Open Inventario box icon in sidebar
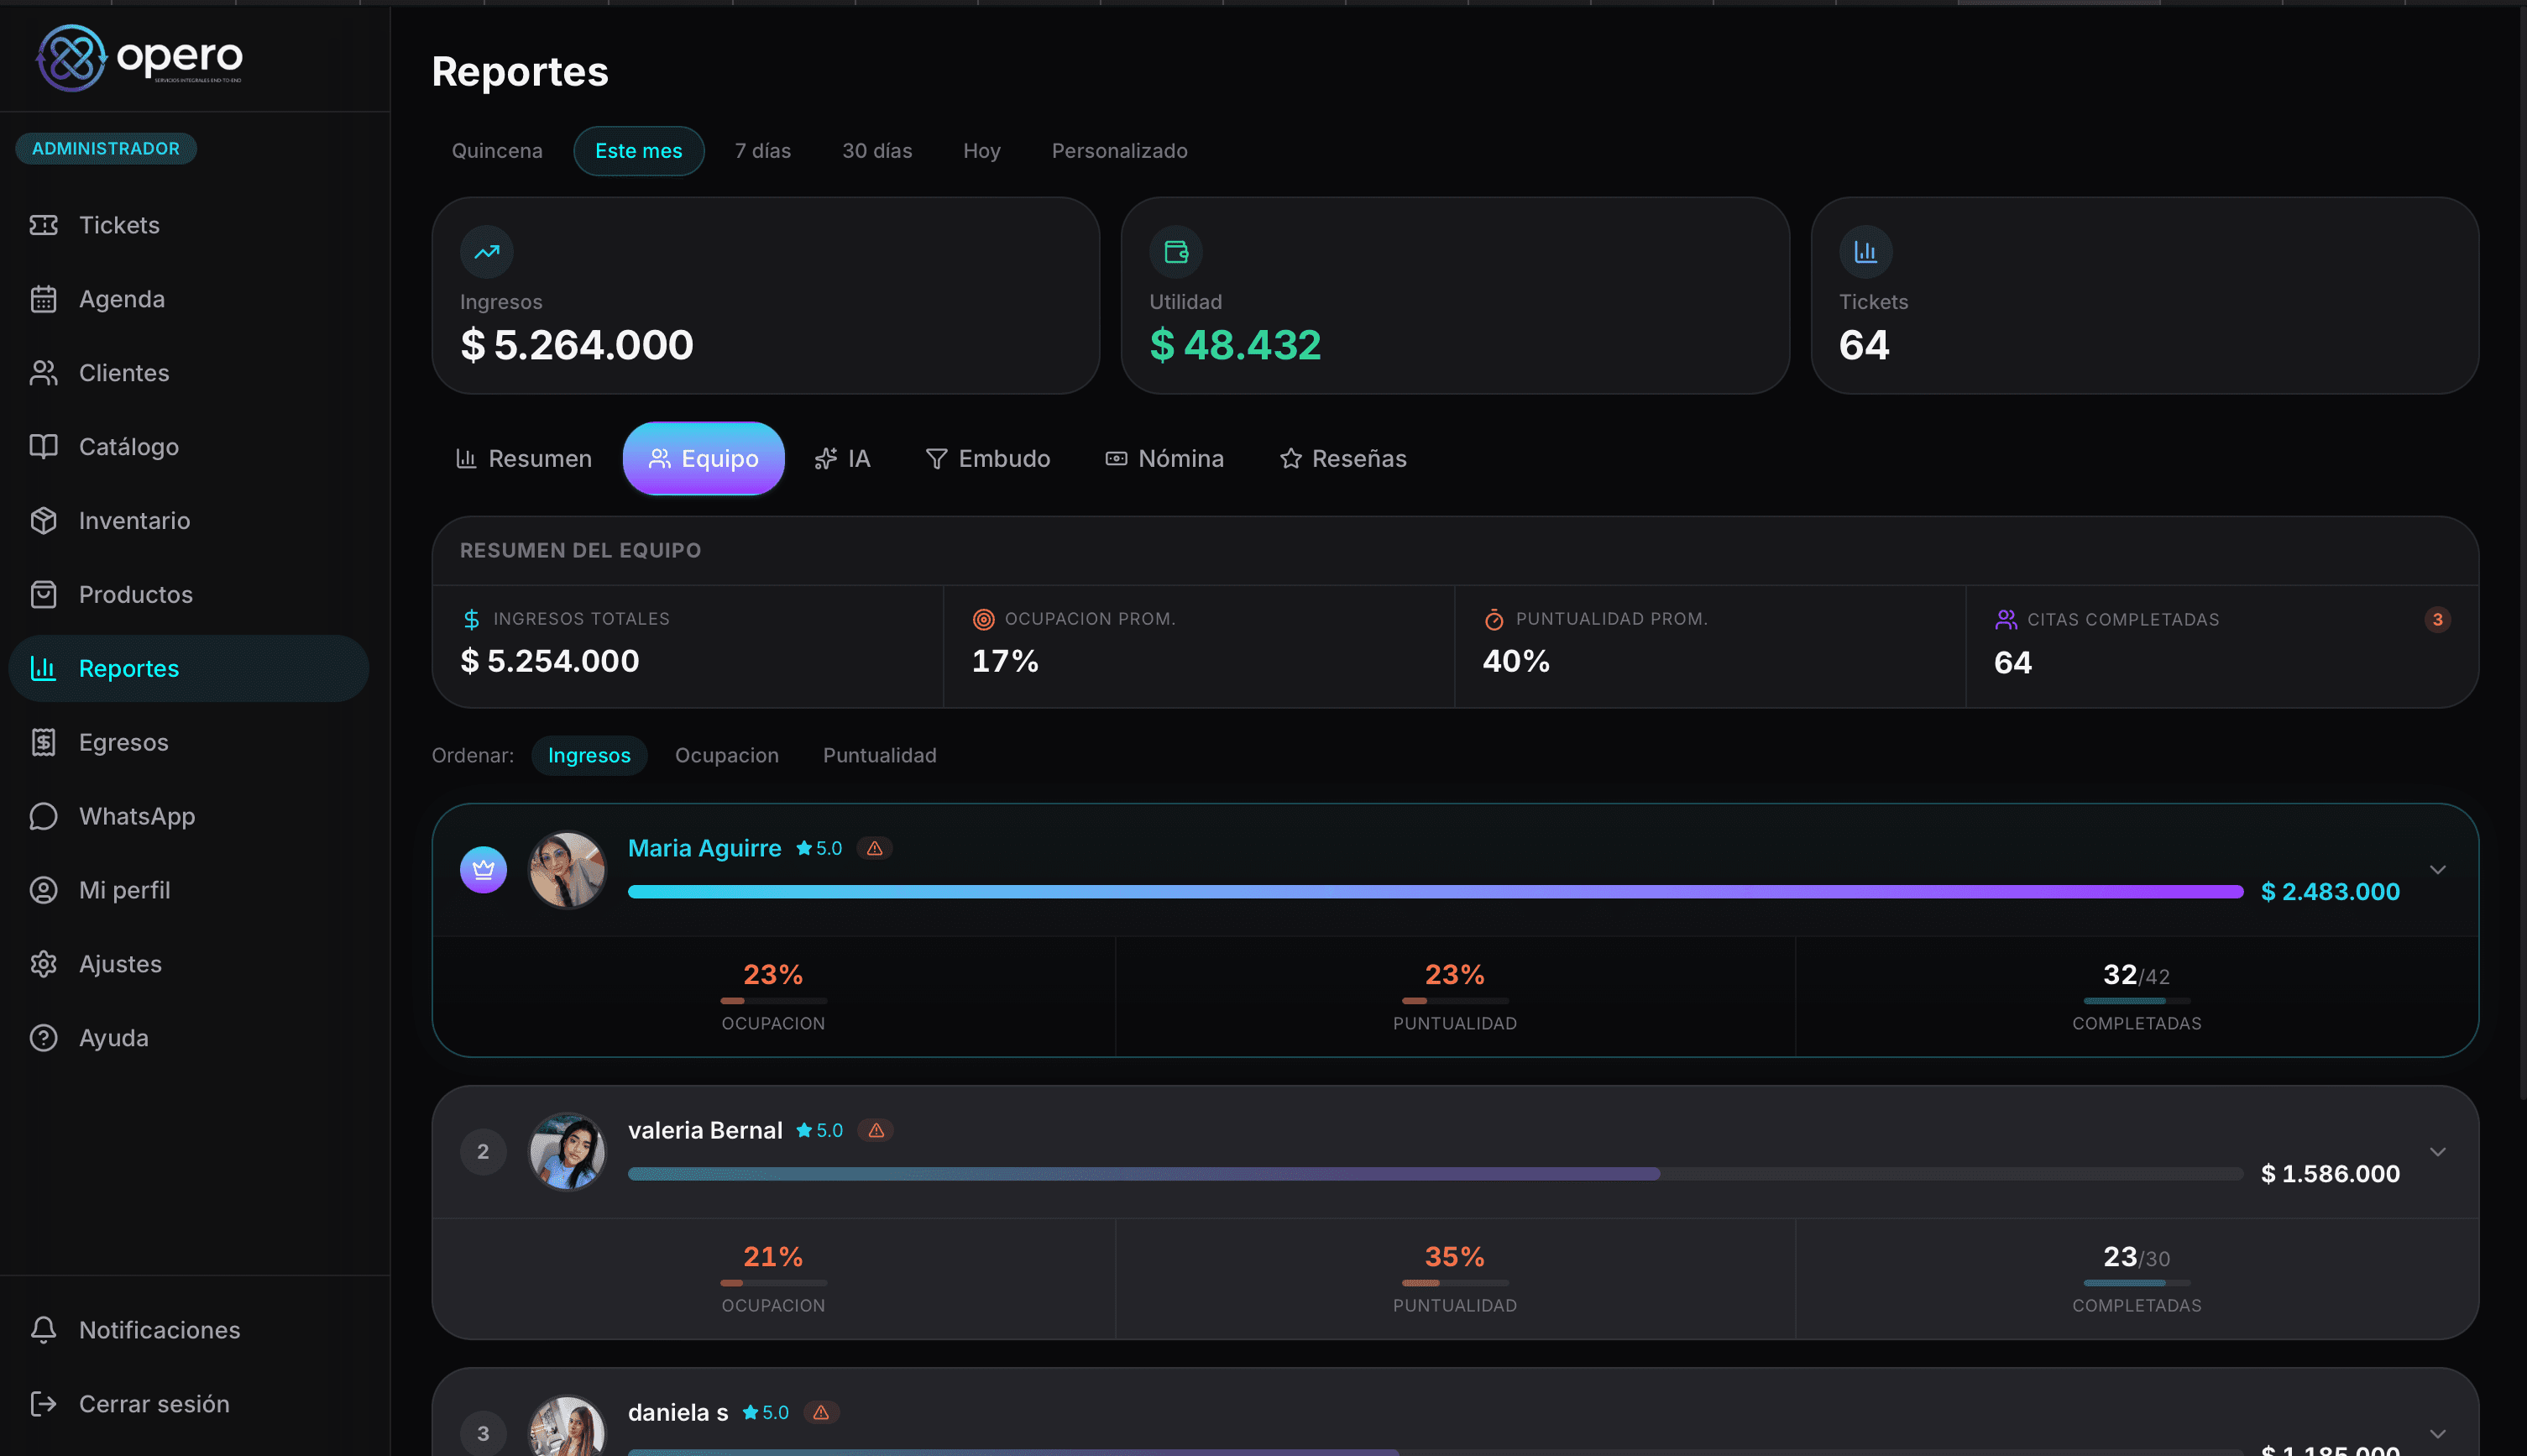This screenshot has height=1456, width=2527. tap(43, 521)
